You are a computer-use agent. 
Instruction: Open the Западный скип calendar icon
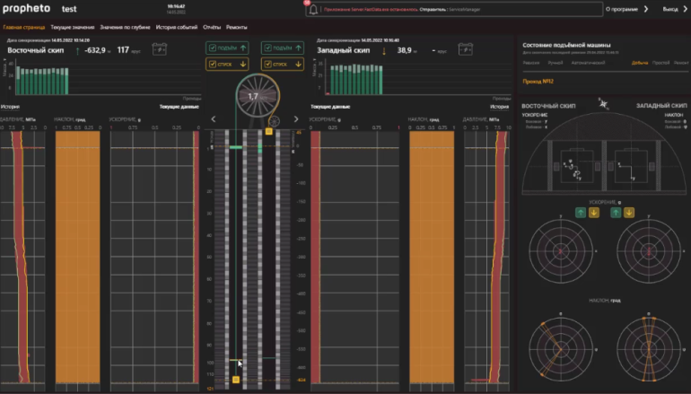coord(466,49)
